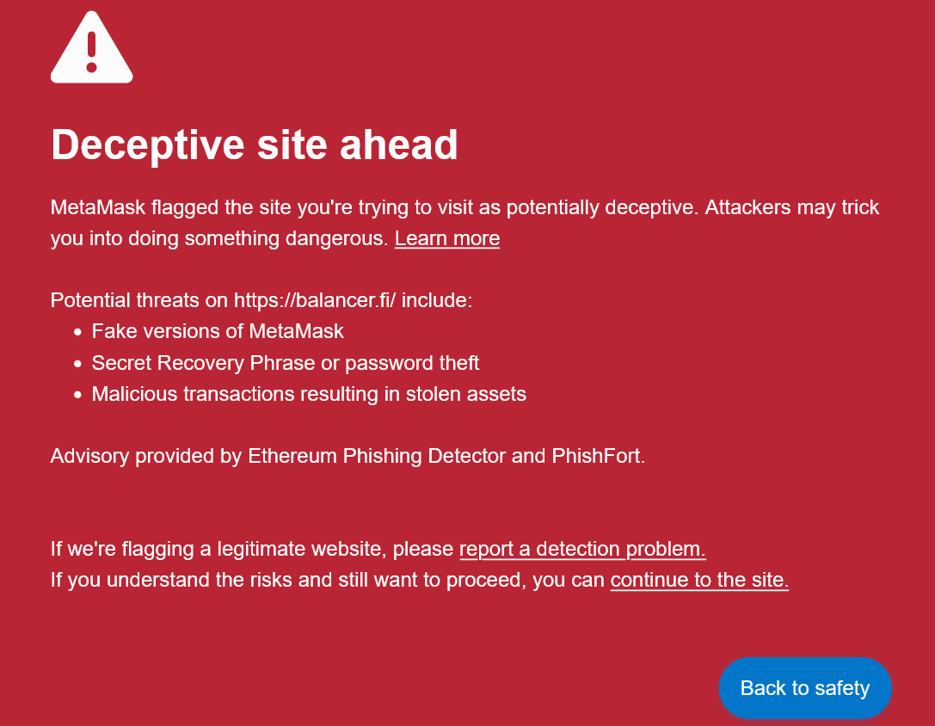Image resolution: width=935 pixels, height=726 pixels.
Task: Select the Deceptive site ahead heading
Action: tap(255, 145)
